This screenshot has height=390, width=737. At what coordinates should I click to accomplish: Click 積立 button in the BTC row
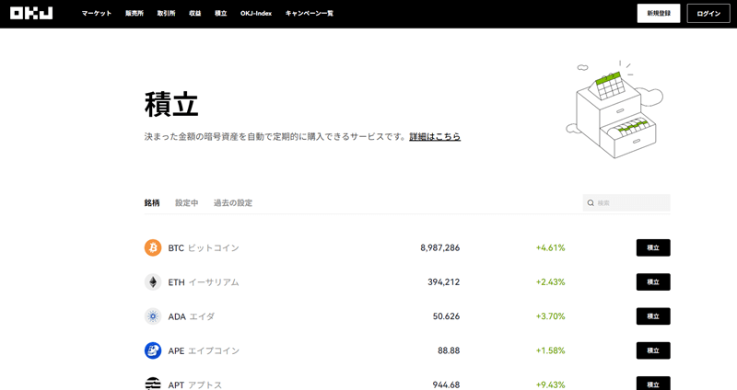point(652,247)
